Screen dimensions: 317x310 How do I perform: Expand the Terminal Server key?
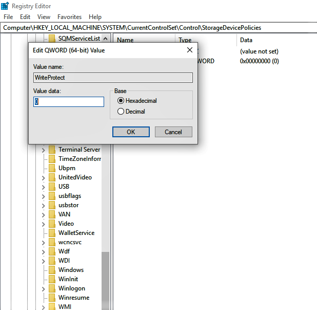44,150
